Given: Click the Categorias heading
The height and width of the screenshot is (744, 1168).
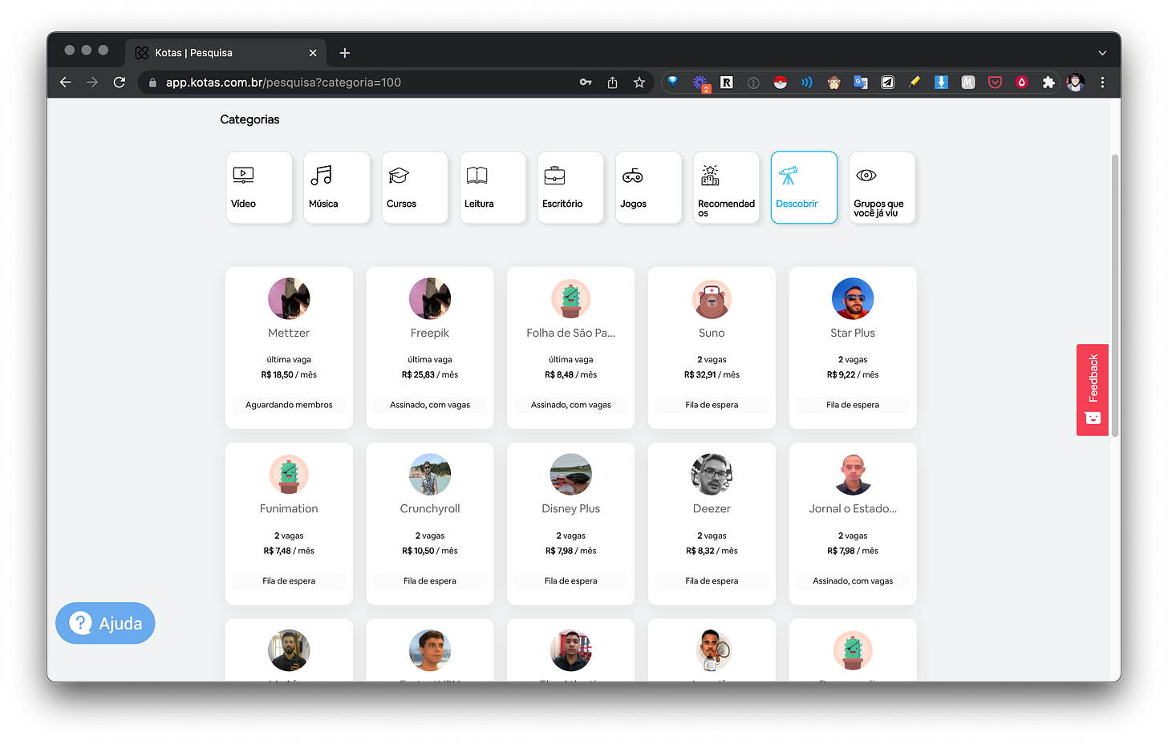Looking at the screenshot, I should (249, 119).
